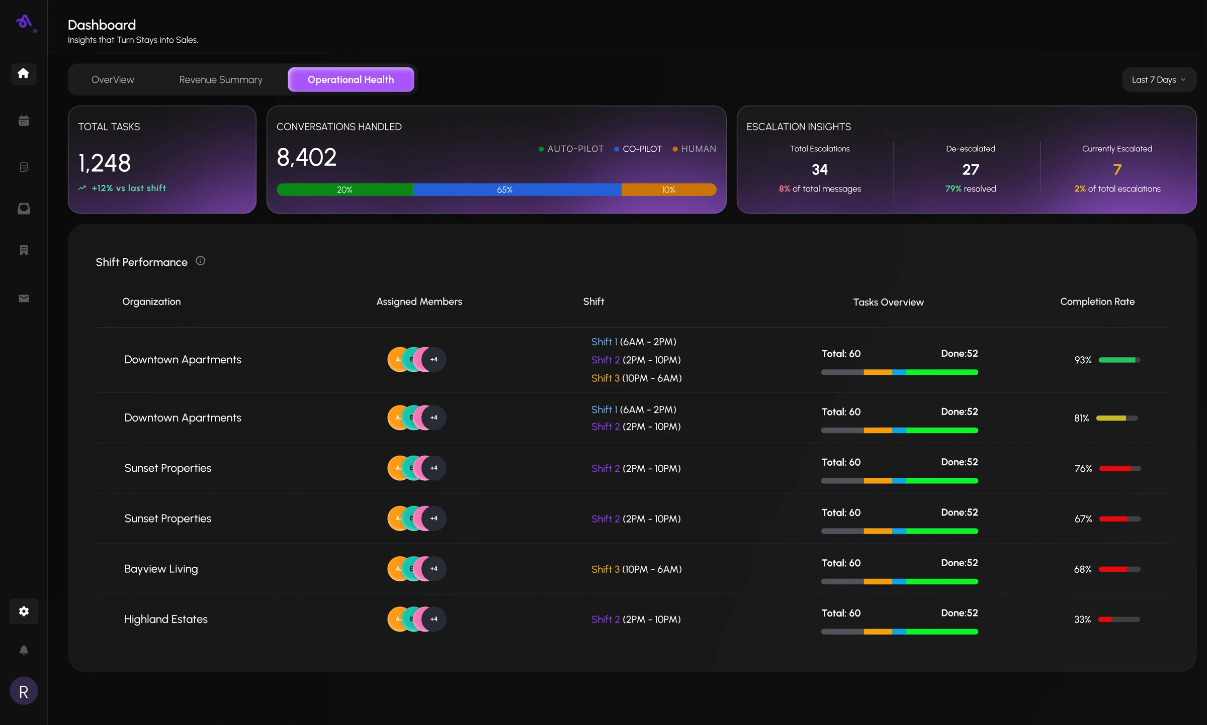
Task: Click the 20% green conversation bar segment
Action: [345, 189]
